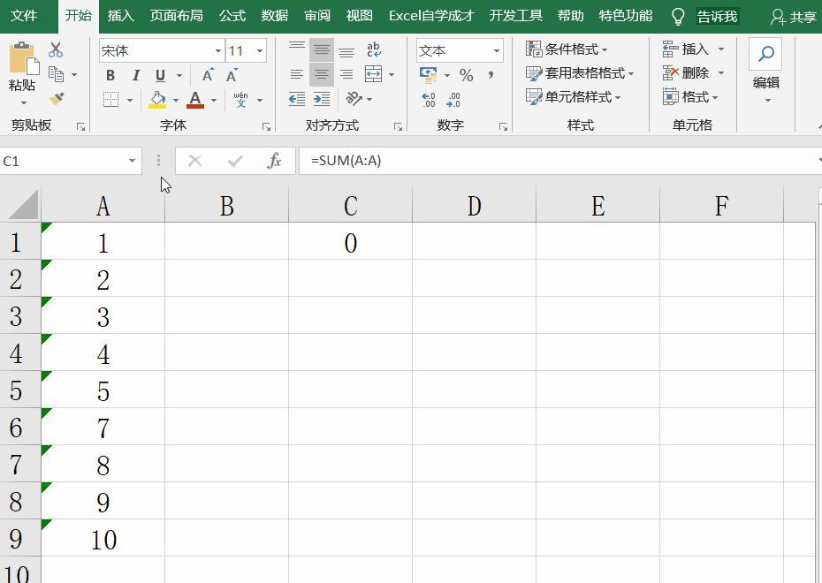This screenshot has width=822, height=583.
Task: Open alignment group dialog launcher
Action: [x=398, y=127]
